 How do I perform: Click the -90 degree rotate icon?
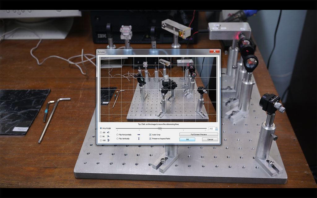coord(108,132)
